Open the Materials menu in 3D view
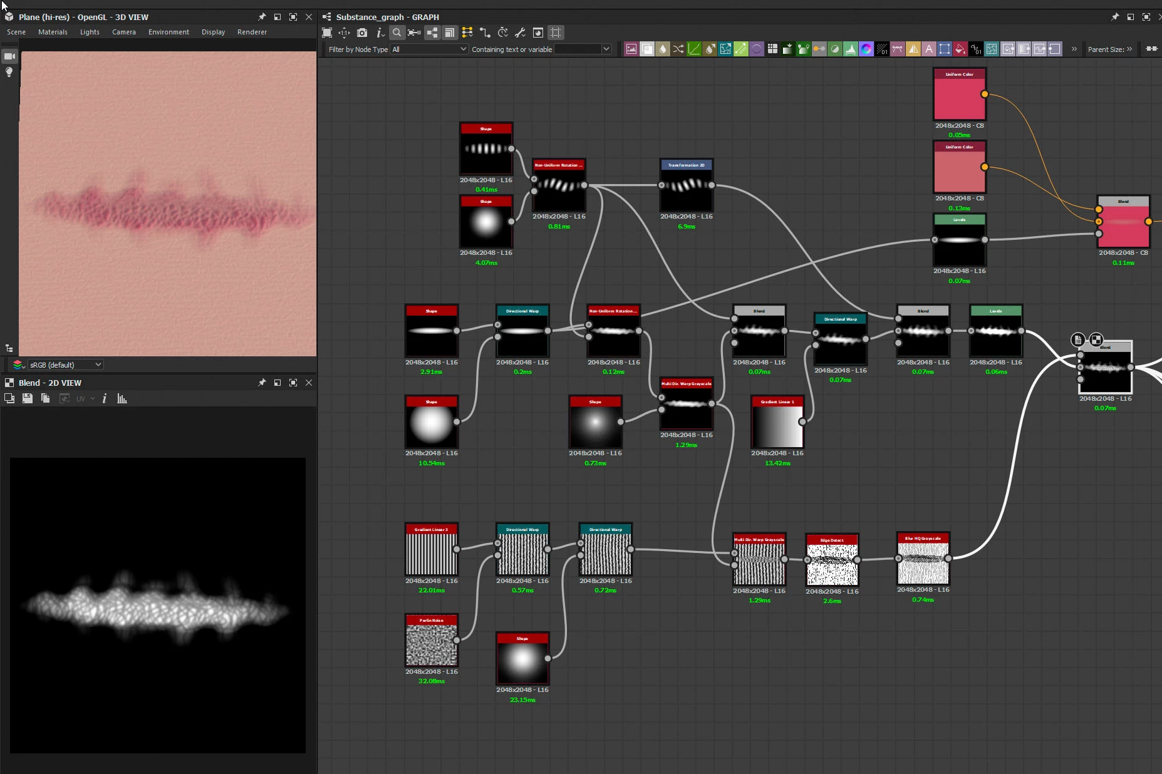 [x=53, y=32]
